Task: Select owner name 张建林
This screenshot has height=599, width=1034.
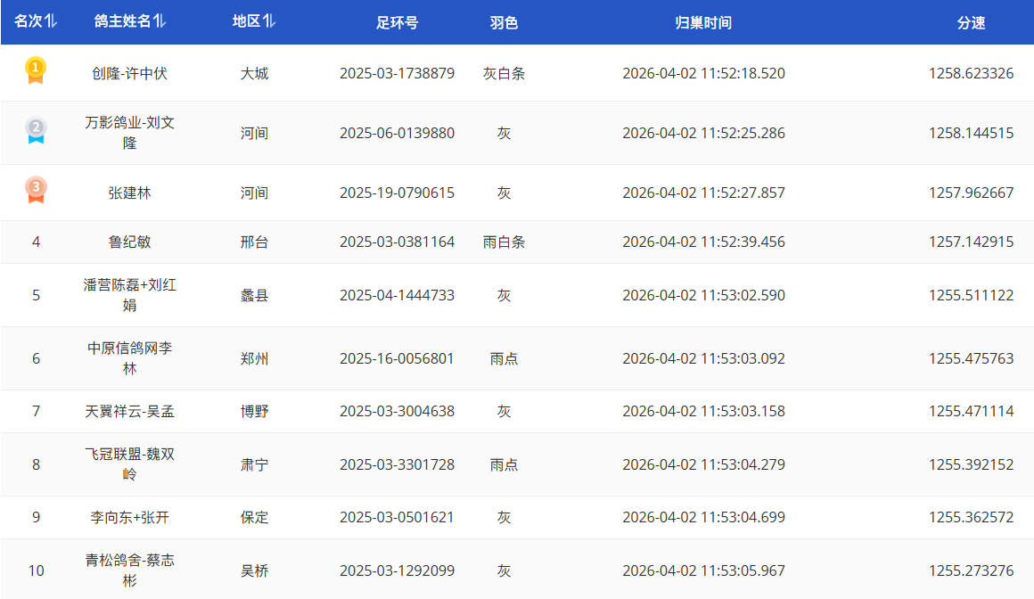Action: [x=129, y=193]
